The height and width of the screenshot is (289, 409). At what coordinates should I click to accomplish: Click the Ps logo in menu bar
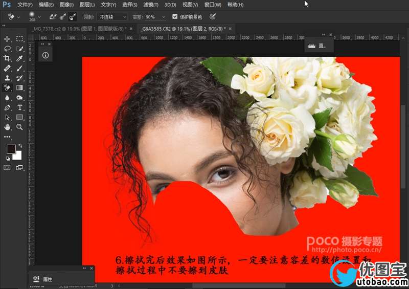(x=7, y=5)
